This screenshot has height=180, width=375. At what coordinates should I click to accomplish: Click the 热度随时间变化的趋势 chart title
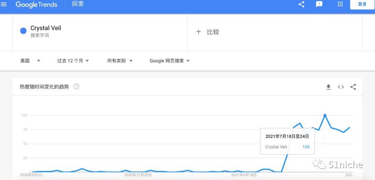(x=44, y=87)
